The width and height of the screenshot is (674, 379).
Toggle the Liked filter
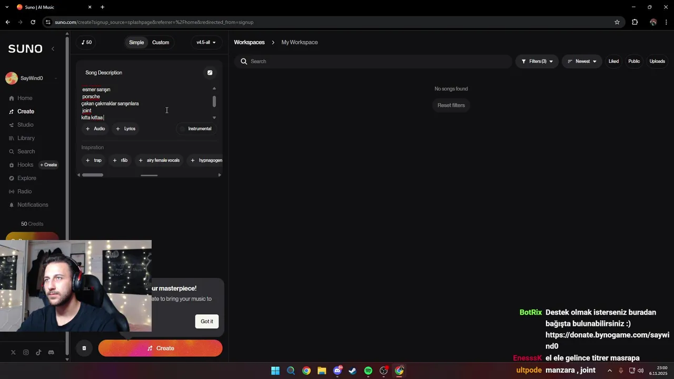point(613,62)
